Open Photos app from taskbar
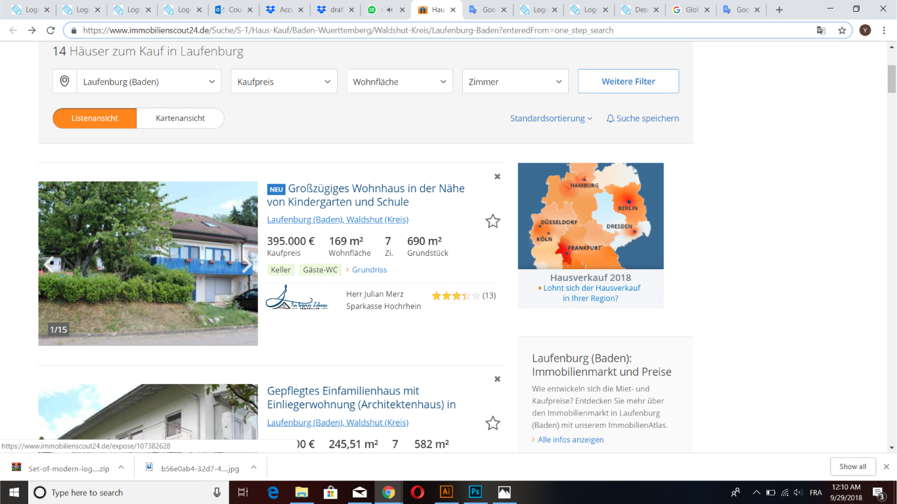897x504 pixels. pyautogui.click(x=504, y=492)
